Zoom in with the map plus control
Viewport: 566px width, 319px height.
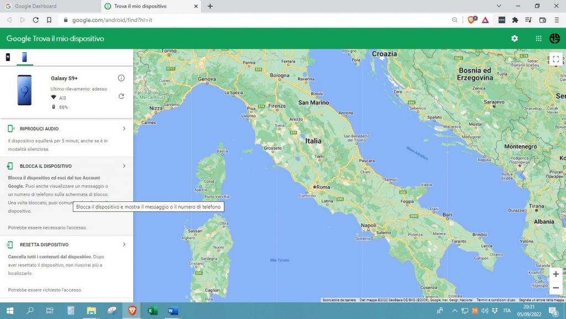click(x=555, y=274)
